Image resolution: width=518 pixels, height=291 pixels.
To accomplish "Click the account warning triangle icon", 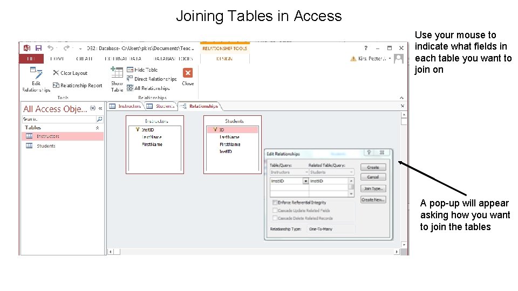I will 353,59.
